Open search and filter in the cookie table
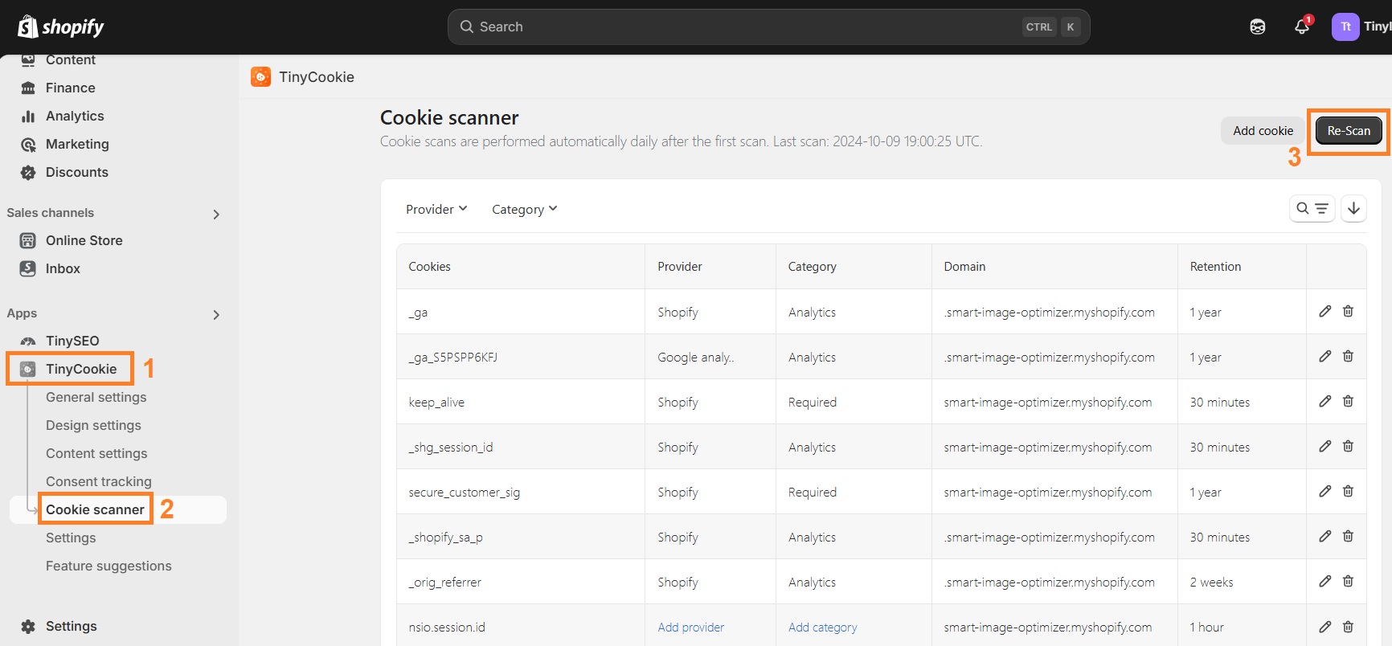 click(x=1312, y=208)
